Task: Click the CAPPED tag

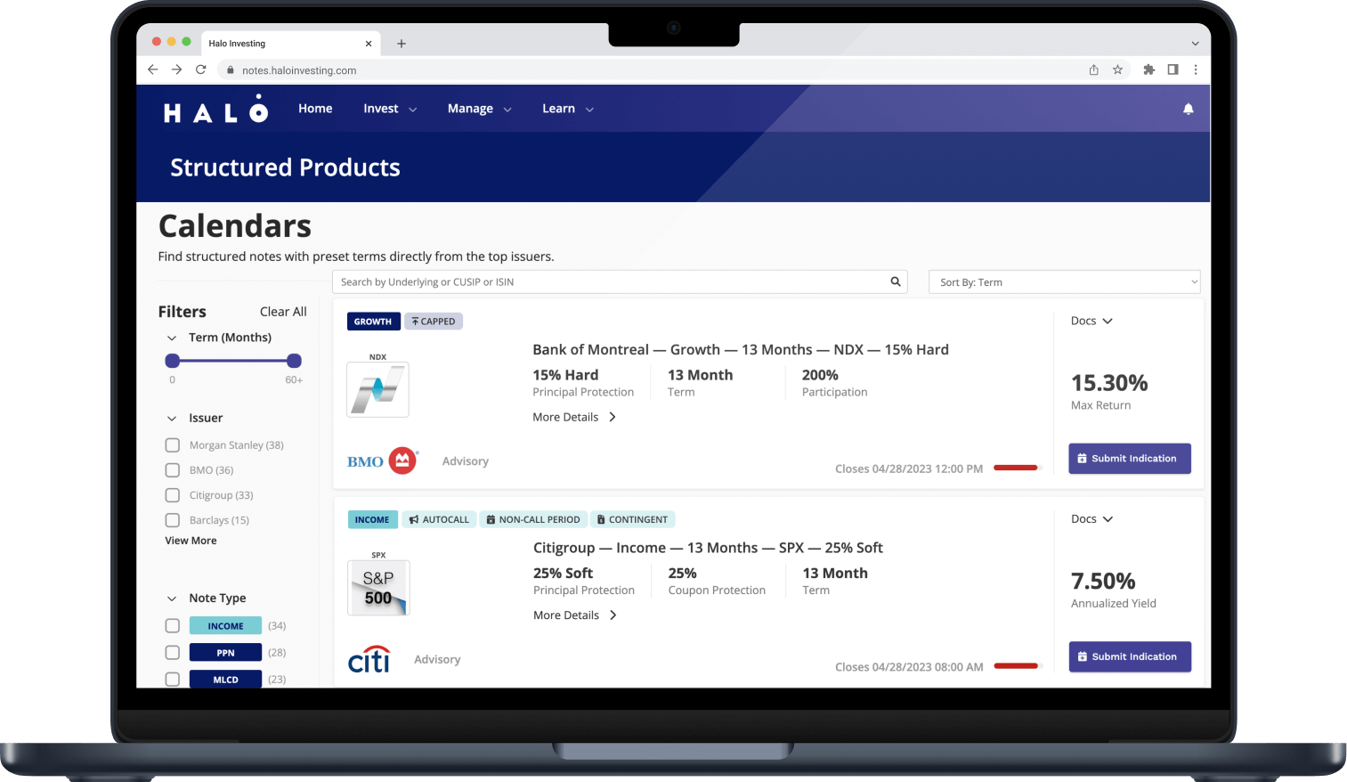Action: (x=434, y=322)
